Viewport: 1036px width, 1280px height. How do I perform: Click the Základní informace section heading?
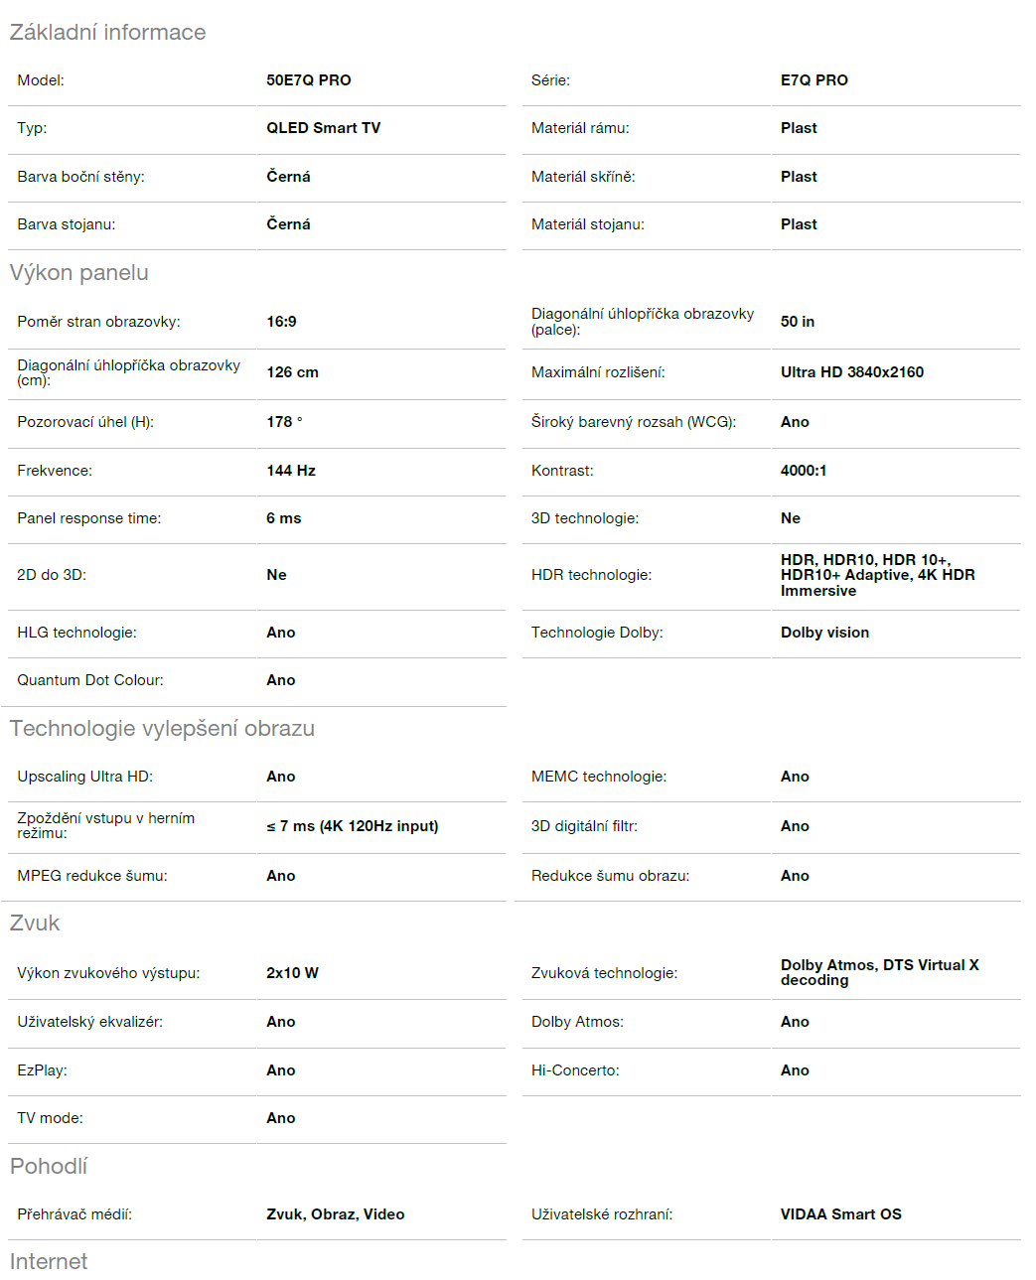107,32
